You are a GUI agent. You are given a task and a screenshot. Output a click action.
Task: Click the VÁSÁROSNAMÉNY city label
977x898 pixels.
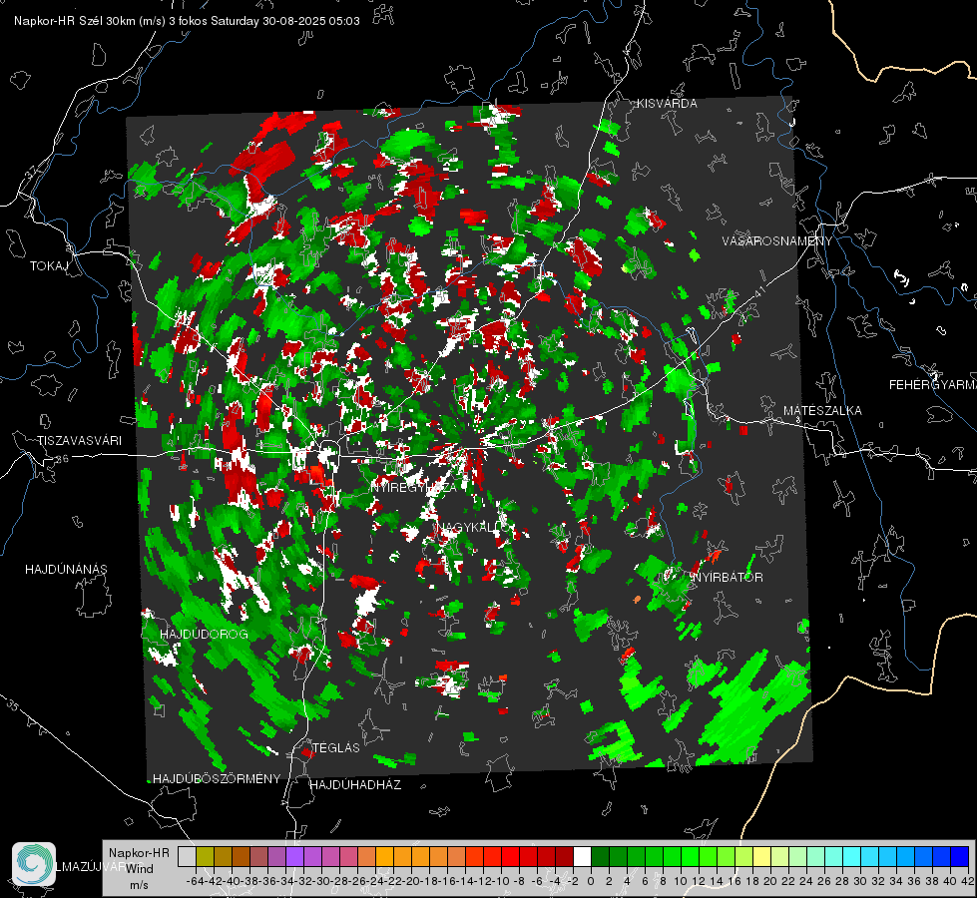click(777, 241)
